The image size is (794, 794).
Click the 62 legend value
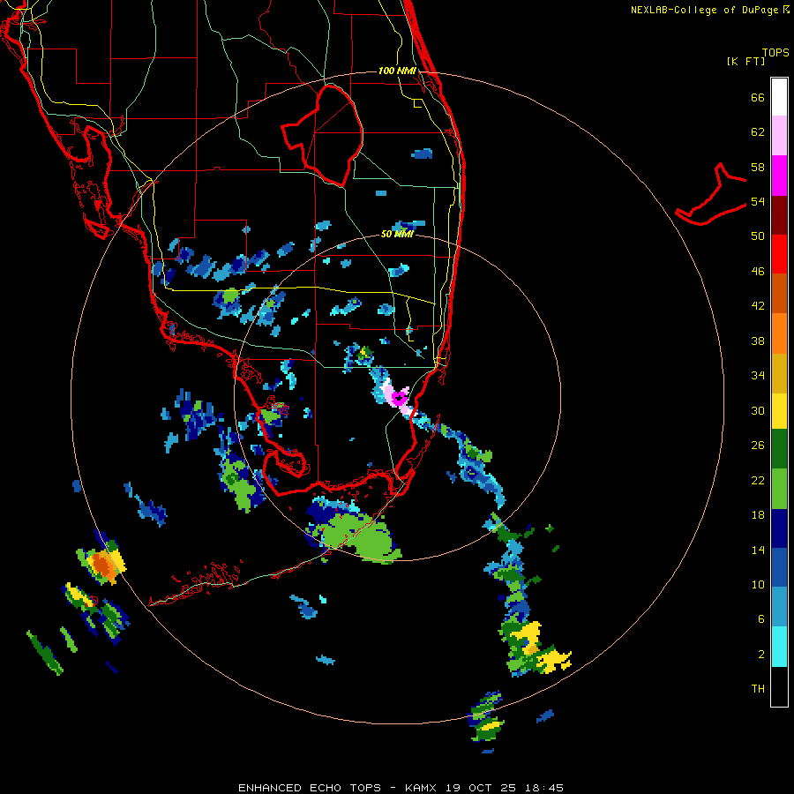tap(758, 132)
